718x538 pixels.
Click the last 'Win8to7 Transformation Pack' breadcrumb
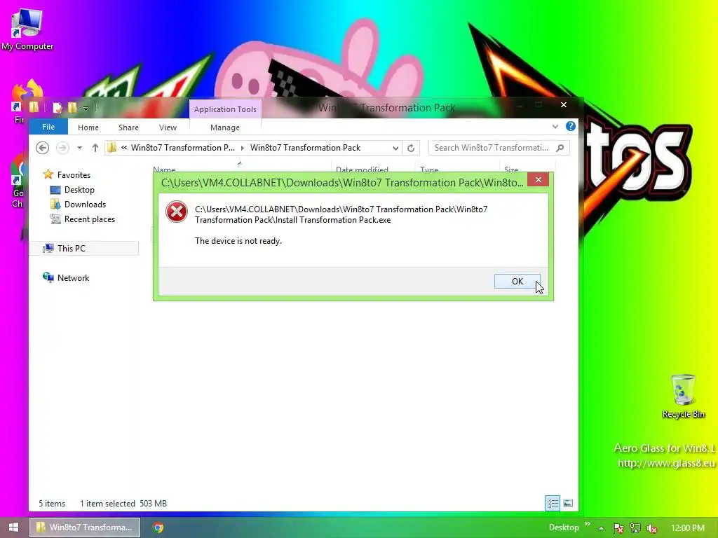[x=305, y=147]
